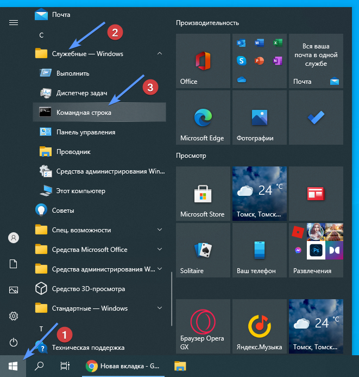The height and width of the screenshot is (377, 359).
Task: Open the Браузер Opera GX tile
Action: point(203,326)
